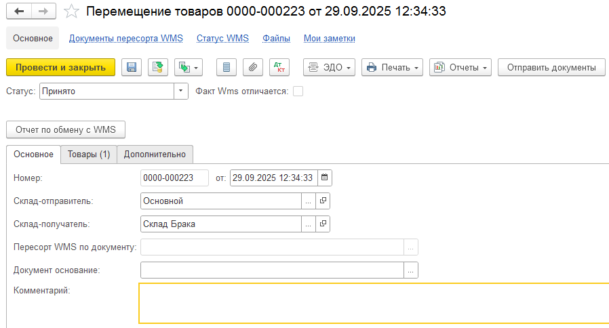This screenshot has width=609, height=328.
Task: Click into the Комментарий text field
Action: [373, 303]
